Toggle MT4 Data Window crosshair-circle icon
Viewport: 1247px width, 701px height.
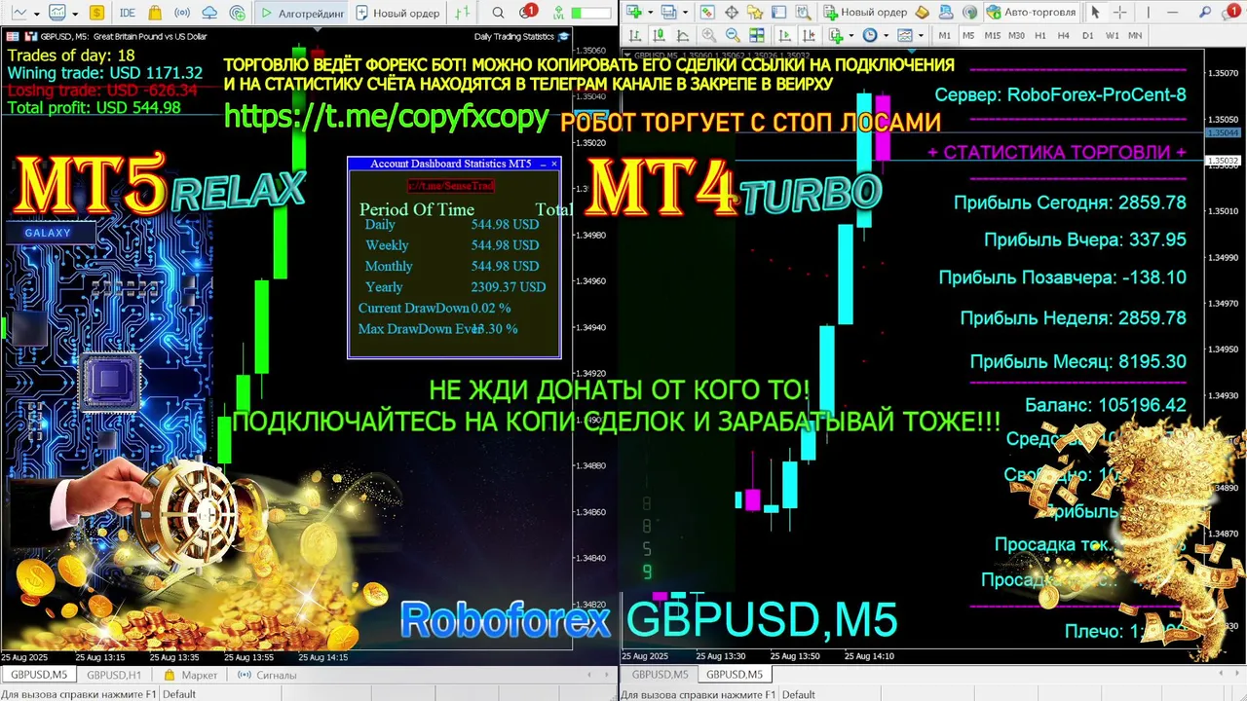tap(731, 12)
